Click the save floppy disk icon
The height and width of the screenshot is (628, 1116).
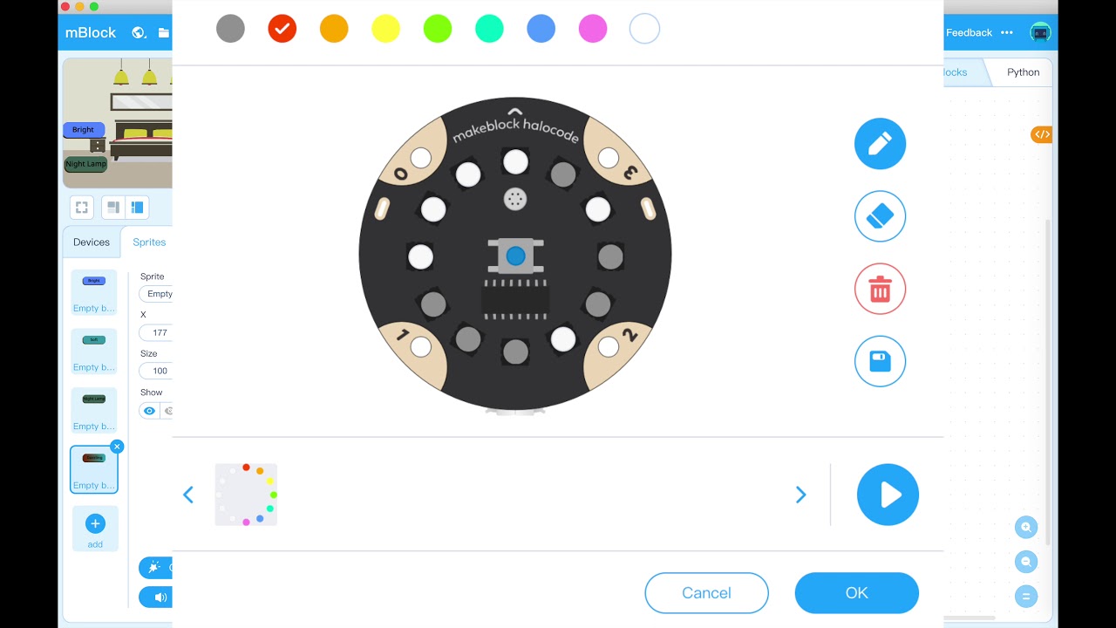point(880,361)
